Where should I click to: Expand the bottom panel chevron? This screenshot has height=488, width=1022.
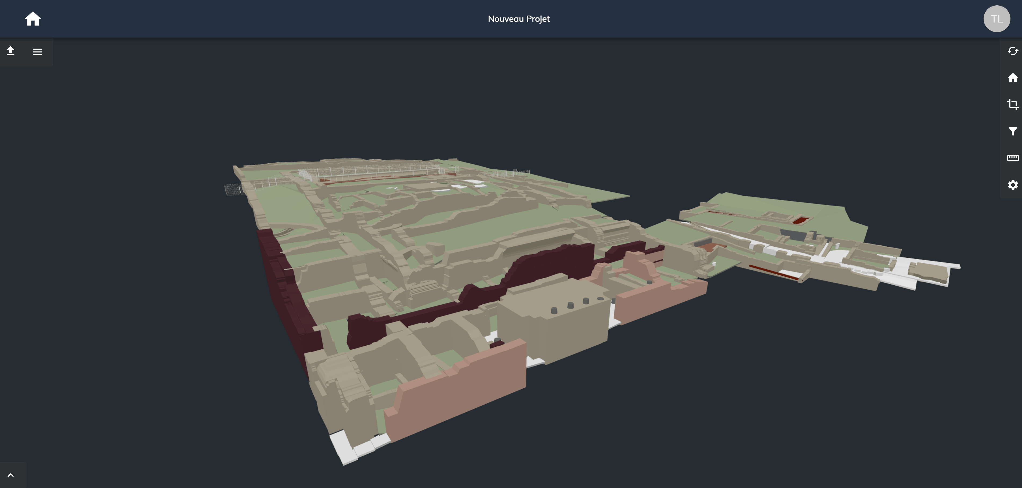(x=11, y=475)
